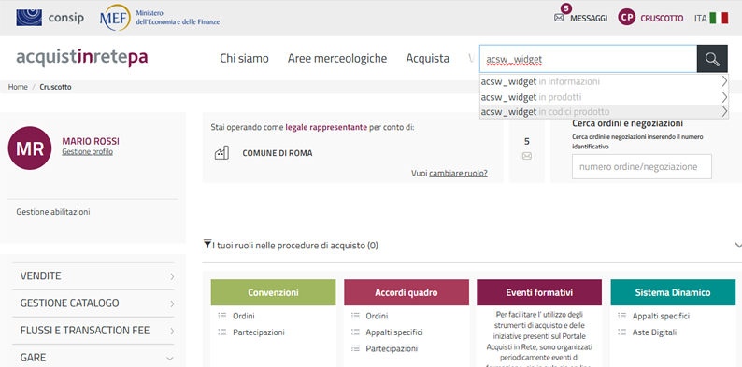Screen dimensions: 742x367
Task: Click the Italian flag language icon
Action: [x=719, y=18]
